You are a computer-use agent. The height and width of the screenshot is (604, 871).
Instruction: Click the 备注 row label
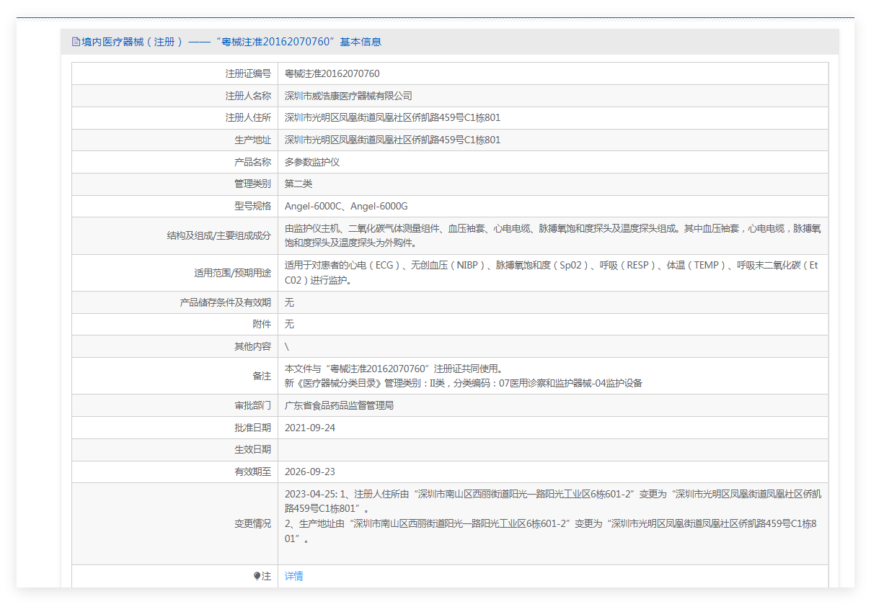[262, 376]
